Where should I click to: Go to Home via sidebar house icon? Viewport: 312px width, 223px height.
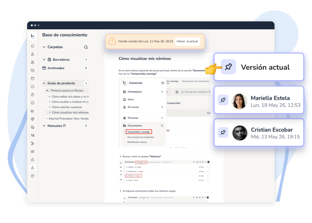click(x=33, y=46)
